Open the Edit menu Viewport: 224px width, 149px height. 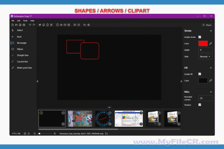click(x=19, y=21)
